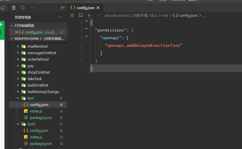The image size is (242, 149).
Task: Click the openapi.addDelayedFunctionTask string in editor
Action: tap(143, 45)
